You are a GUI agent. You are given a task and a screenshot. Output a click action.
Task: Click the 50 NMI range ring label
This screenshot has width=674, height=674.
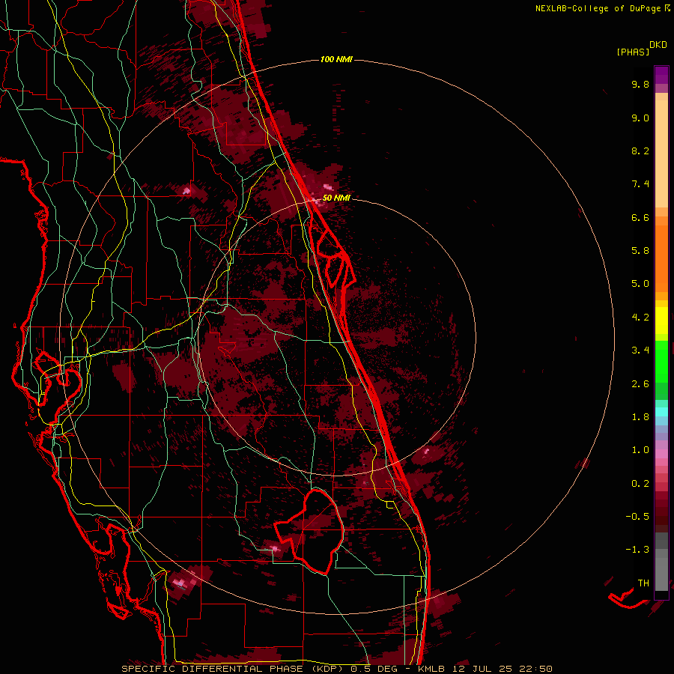tap(336, 198)
